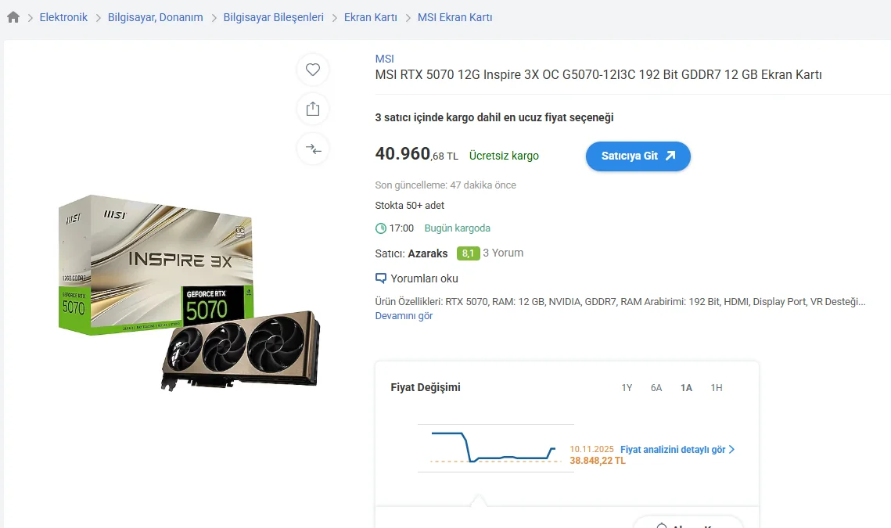Open Elektronik breadcrumb category

[x=63, y=17]
